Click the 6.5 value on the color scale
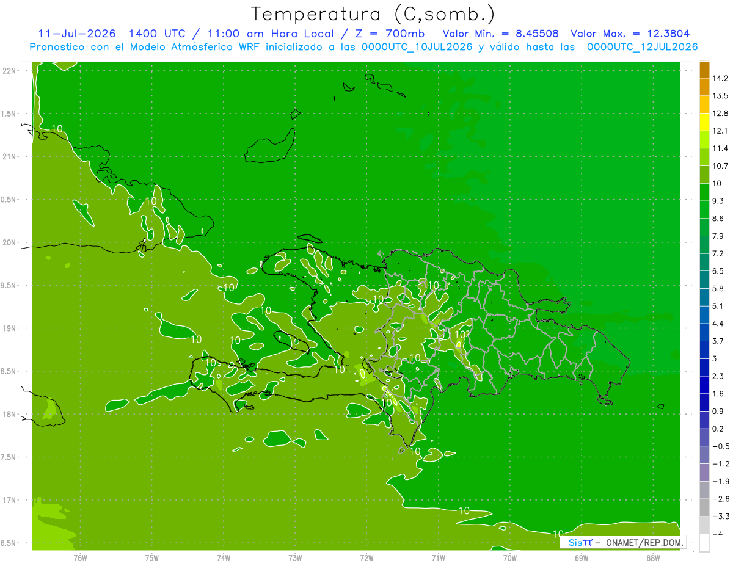Image resolution: width=733 pixels, height=566 pixels. pos(718,271)
